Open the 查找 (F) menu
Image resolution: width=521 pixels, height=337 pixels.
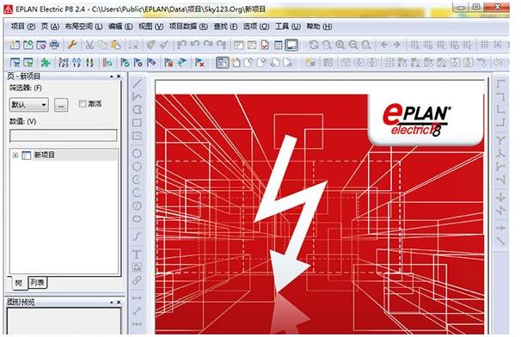tap(225, 27)
